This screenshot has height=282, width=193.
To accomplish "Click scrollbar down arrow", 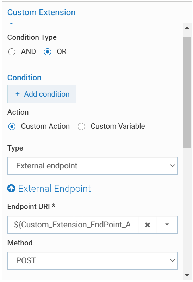I will [x=187, y=275].
